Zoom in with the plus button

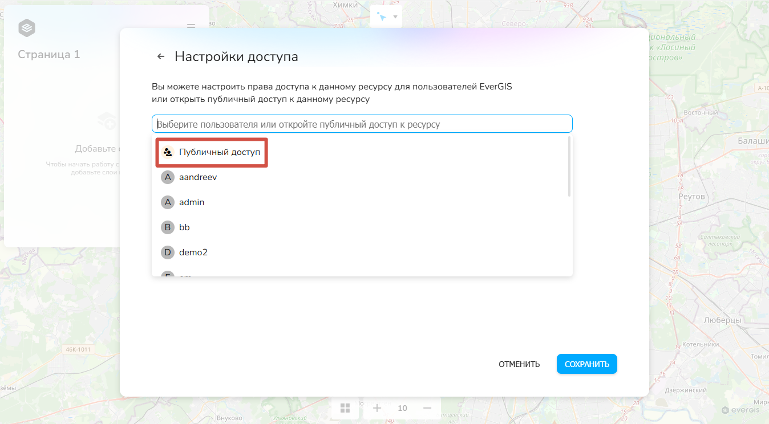[377, 408]
